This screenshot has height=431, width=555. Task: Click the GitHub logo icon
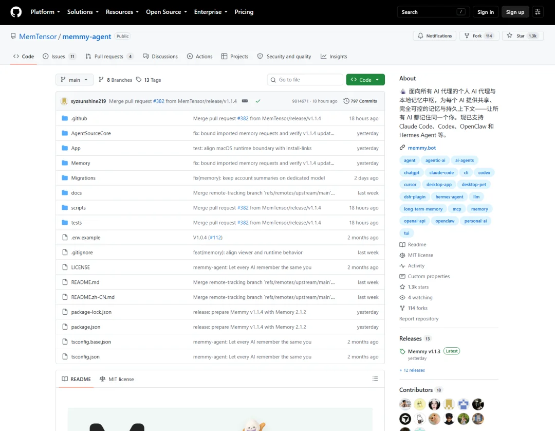click(x=16, y=12)
